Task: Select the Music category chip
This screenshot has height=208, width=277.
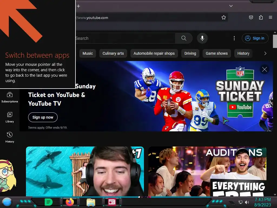Action: 88,53
